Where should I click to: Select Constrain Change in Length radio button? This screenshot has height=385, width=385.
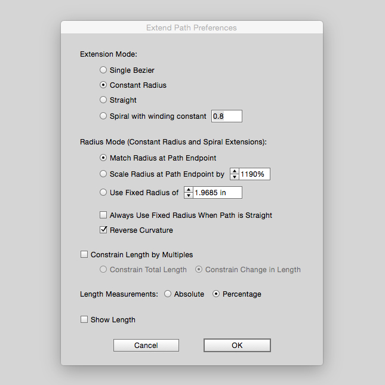(x=199, y=269)
